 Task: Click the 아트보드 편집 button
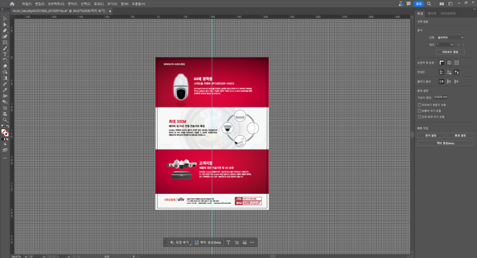[x=450, y=52]
